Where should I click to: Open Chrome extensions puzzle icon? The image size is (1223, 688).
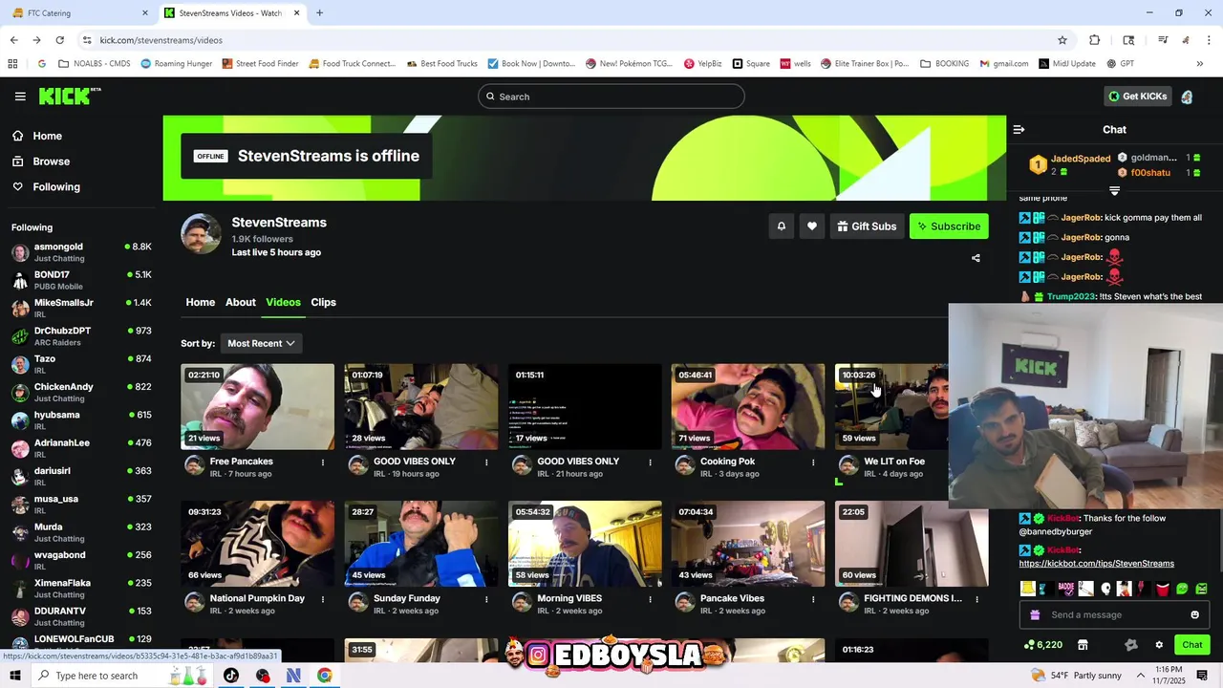pos(1095,40)
